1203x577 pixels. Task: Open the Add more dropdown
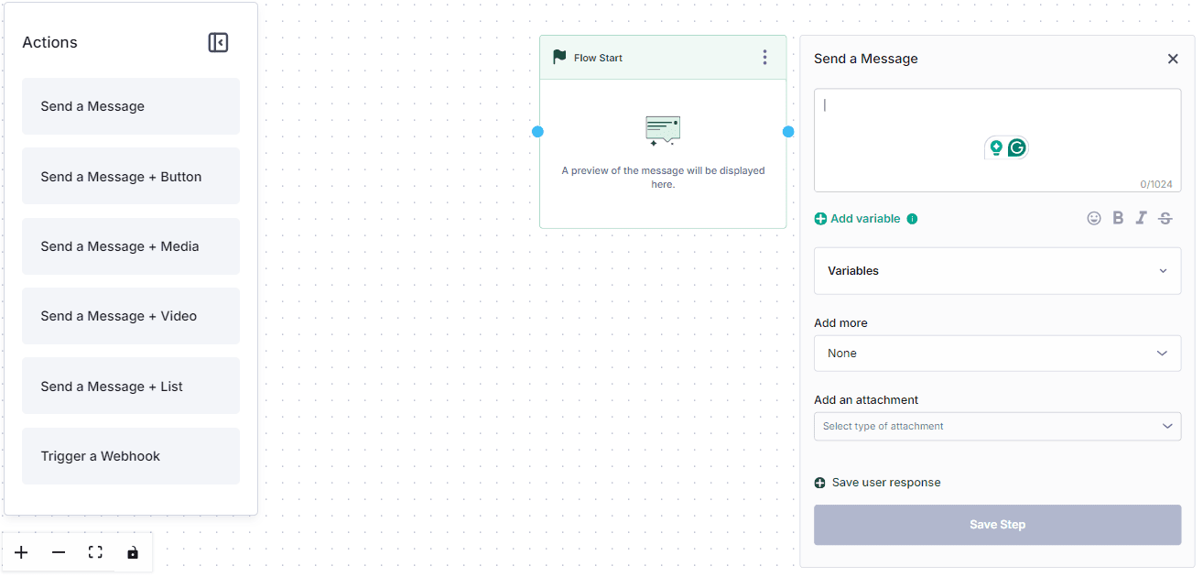point(997,354)
